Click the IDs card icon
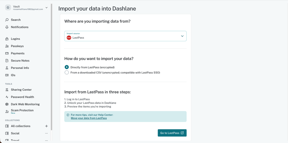288x143 pixels. click(7, 75)
